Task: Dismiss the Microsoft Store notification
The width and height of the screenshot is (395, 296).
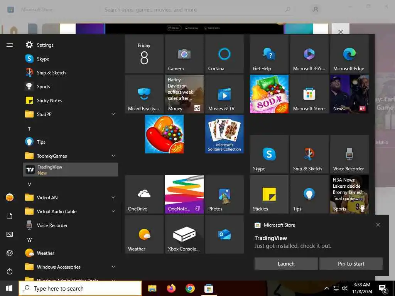Action: pos(378,225)
